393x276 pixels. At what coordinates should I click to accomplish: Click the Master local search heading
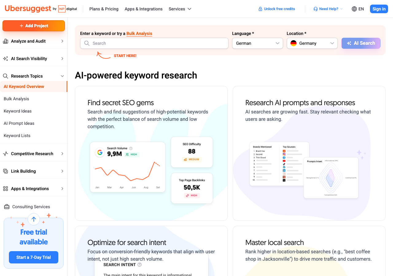coord(274,243)
